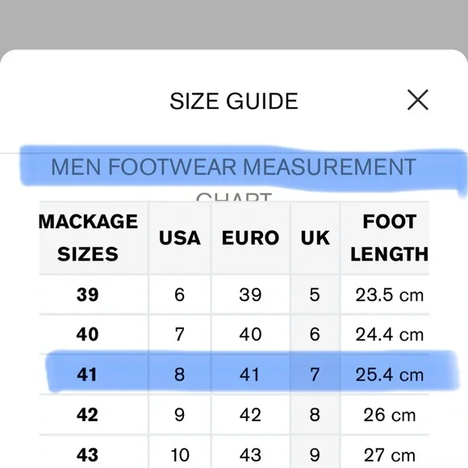
Task: Click USA size 10 cell
Action: tap(180, 455)
